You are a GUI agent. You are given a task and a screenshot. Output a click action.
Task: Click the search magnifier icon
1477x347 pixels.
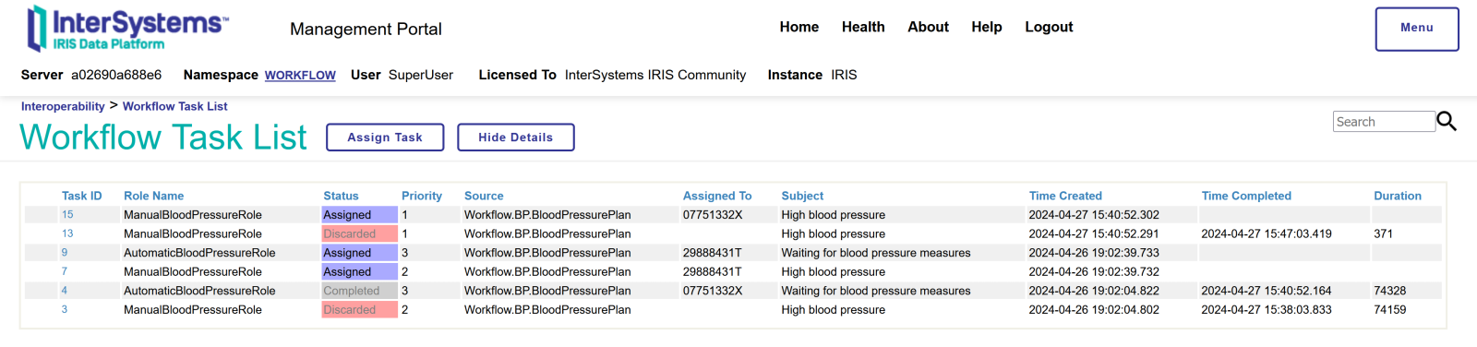click(1447, 121)
